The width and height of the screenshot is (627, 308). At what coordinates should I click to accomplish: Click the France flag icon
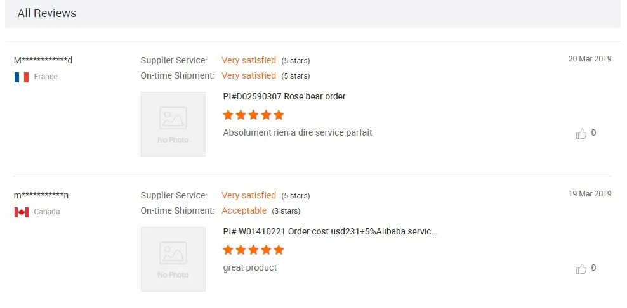pos(22,77)
